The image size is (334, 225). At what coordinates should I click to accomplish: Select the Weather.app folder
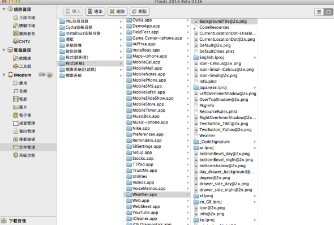(157, 194)
